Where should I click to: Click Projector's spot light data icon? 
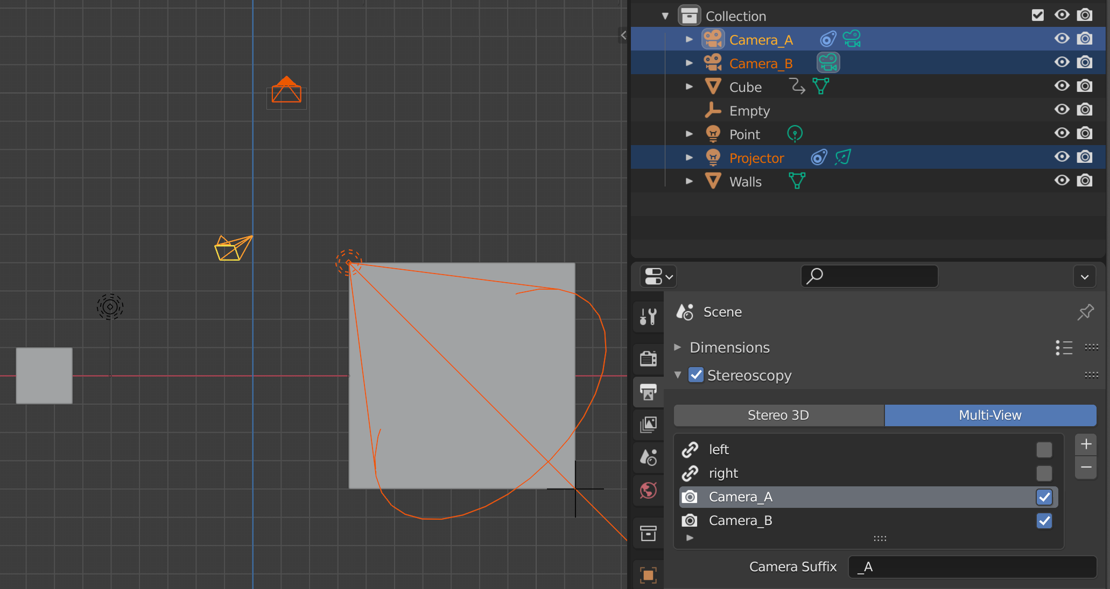click(x=843, y=157)
